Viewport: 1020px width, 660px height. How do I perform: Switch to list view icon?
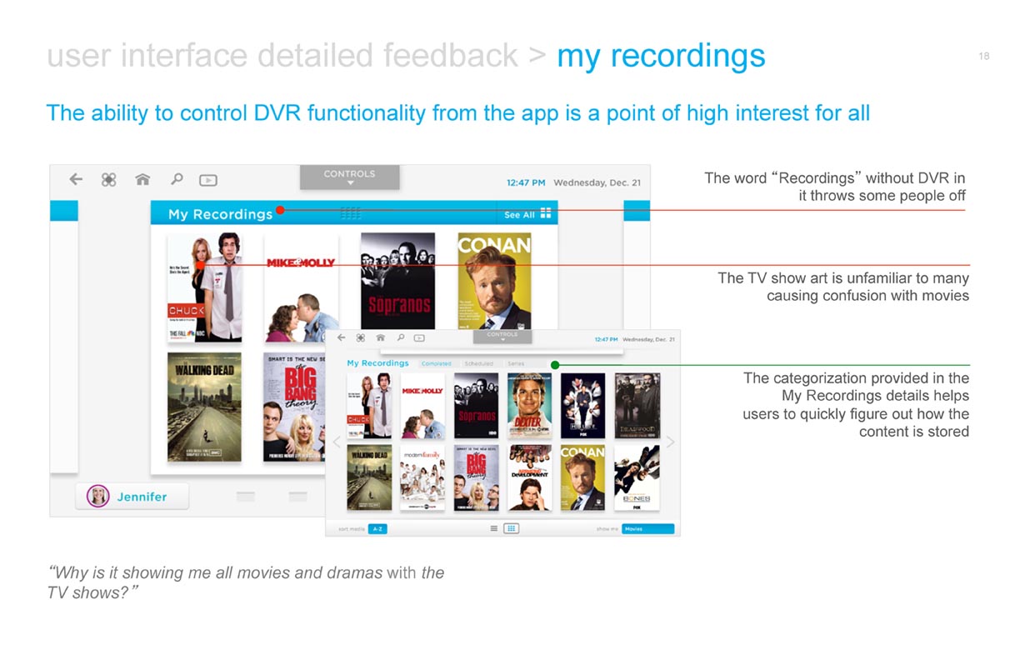click(x=494, y=528)
